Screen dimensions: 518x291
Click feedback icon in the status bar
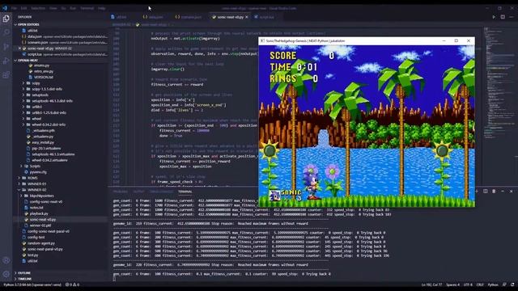pos(504,285)
